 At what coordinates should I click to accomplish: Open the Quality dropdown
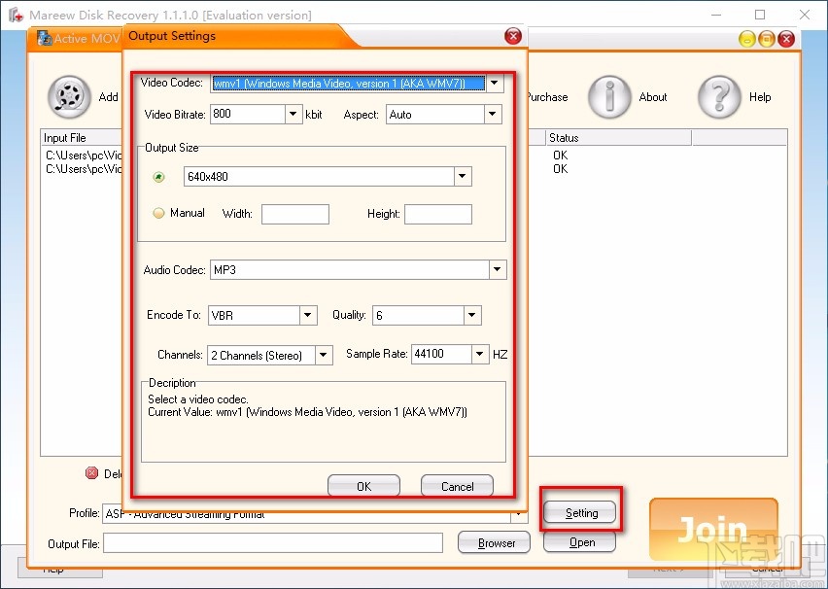[x=472, y=315]
